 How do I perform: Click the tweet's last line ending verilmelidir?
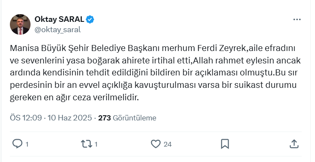coord(74,98)
